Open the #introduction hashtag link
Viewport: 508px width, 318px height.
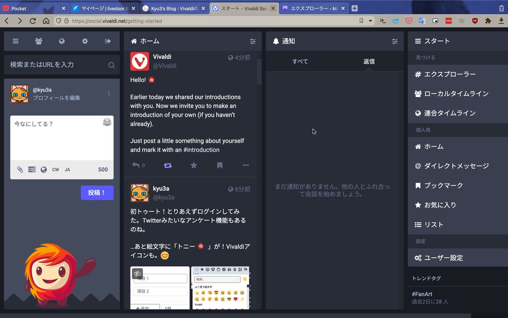(201, 150)
